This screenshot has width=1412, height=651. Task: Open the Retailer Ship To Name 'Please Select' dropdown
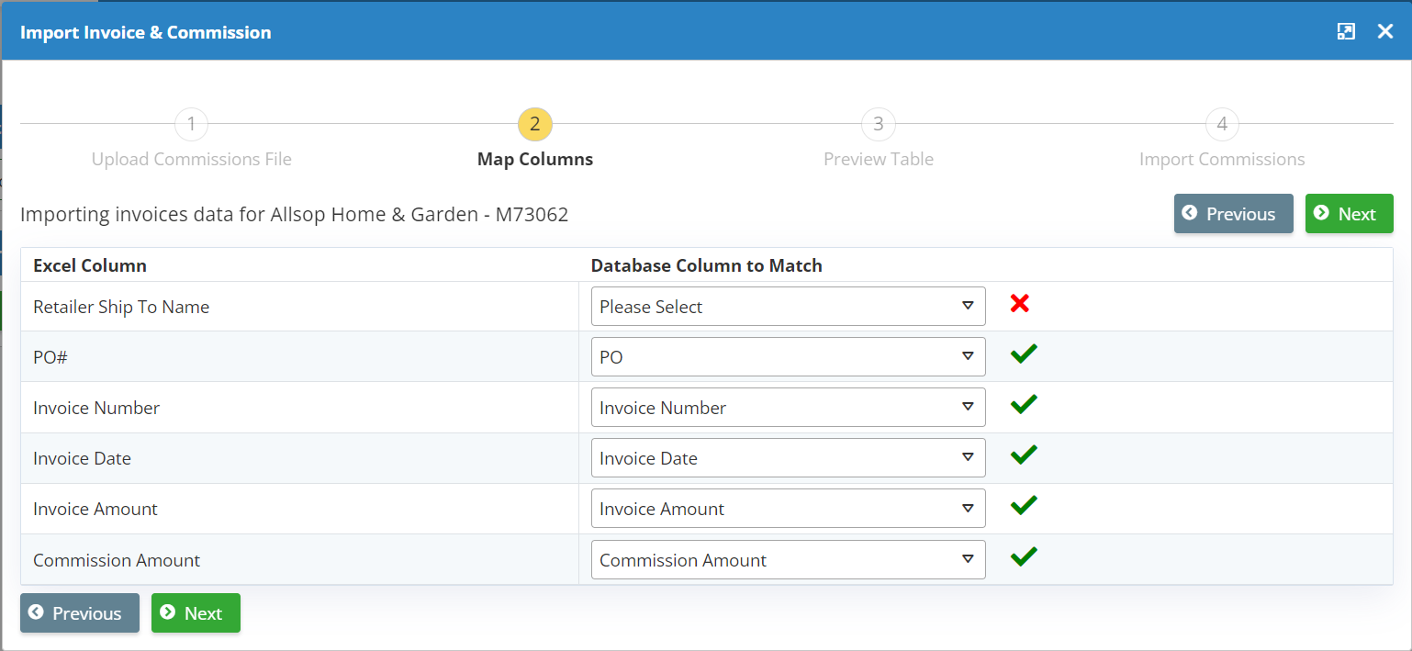788,307
